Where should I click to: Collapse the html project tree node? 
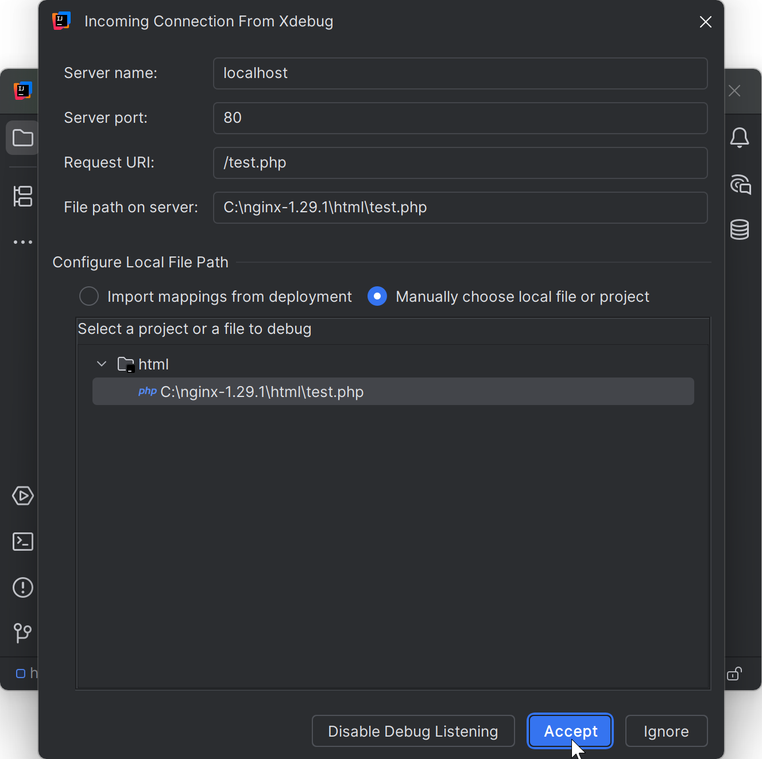point(102,364)
